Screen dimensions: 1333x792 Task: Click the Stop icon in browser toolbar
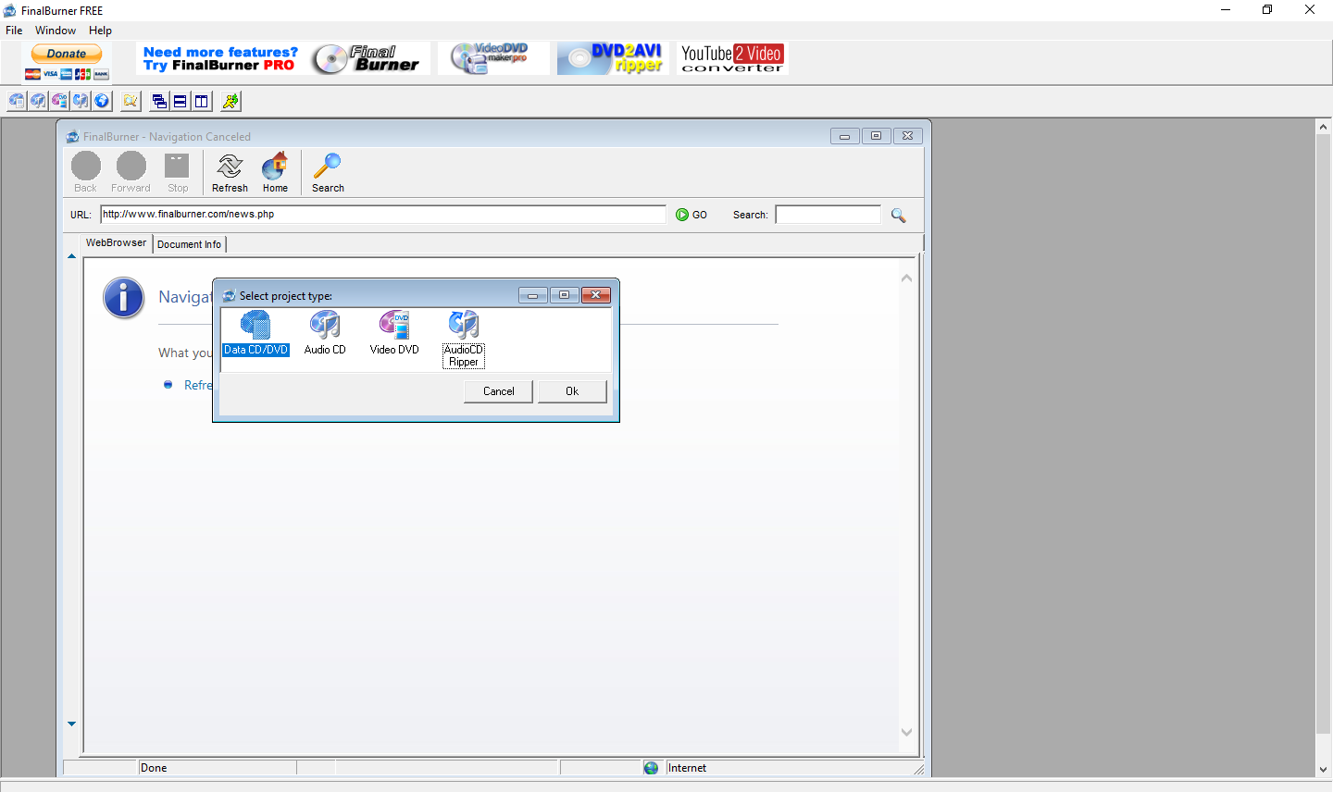click(178, 172)
